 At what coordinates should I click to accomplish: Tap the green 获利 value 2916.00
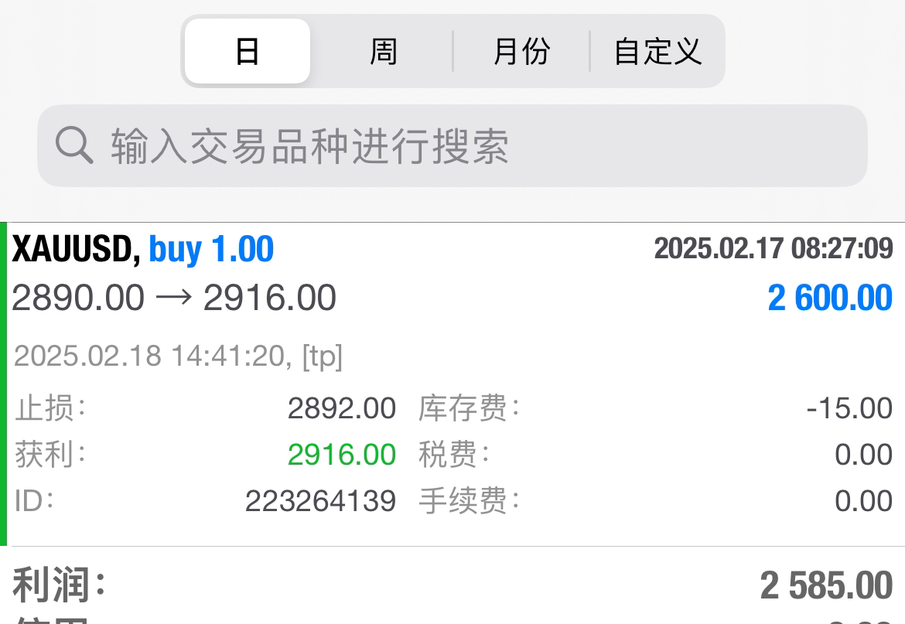coord(341,455)
